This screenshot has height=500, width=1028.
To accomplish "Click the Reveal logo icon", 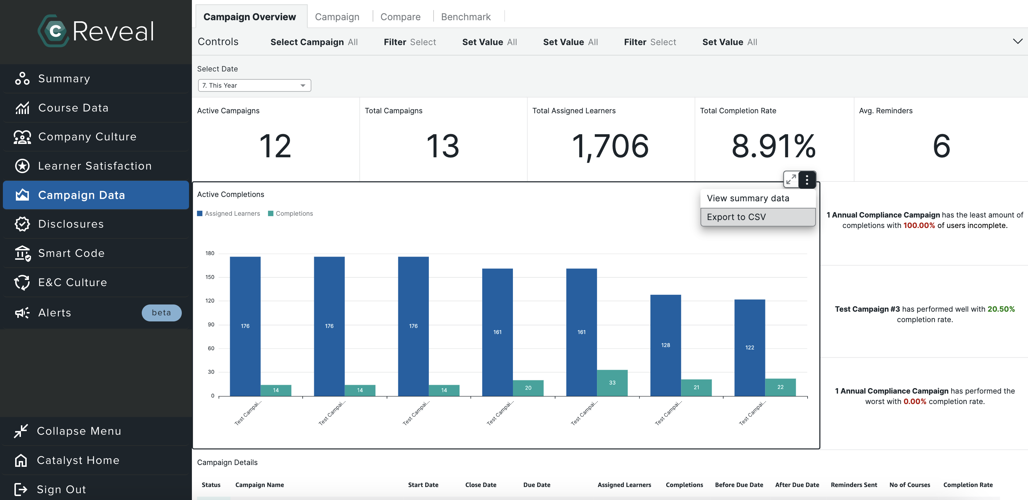I will (x=53, y=31).
